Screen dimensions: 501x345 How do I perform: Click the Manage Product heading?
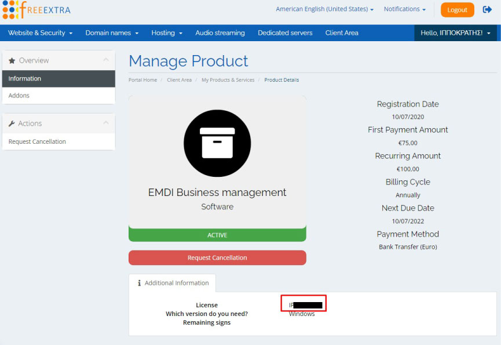pos(188,61)
